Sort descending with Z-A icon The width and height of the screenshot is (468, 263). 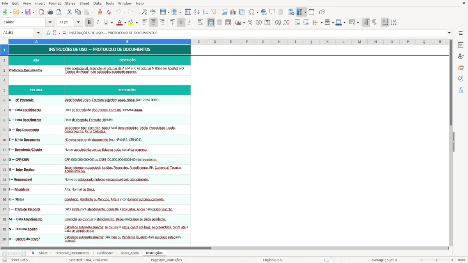(x=206, y=12)
